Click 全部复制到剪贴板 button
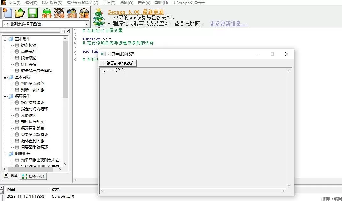Viewport: 342px width, 201px height. click(x=118, y=63)
